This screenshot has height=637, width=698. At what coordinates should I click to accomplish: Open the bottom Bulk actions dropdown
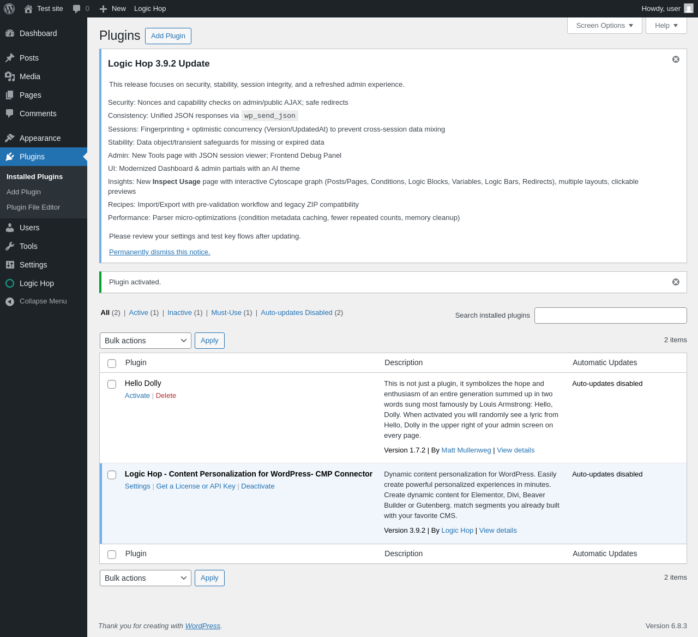coord(146,578)
